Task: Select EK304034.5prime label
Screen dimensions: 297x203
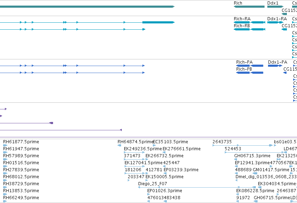Action: 277,184
